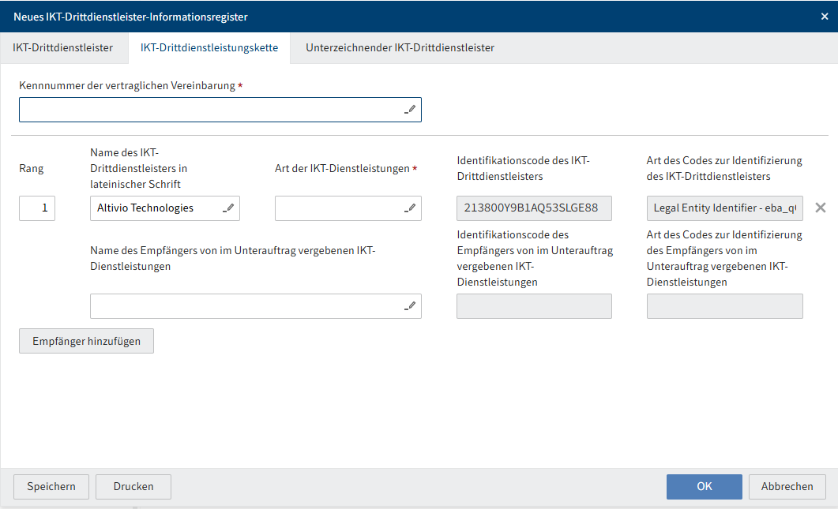The image size is (838, 509).
Task: Switch to the IKT-Drittdienstleister tab
Action: coord(64,47)
